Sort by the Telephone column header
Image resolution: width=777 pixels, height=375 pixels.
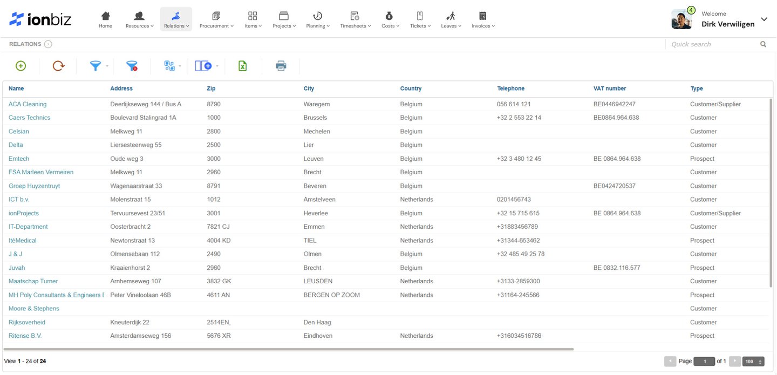[x=510, y=88]
